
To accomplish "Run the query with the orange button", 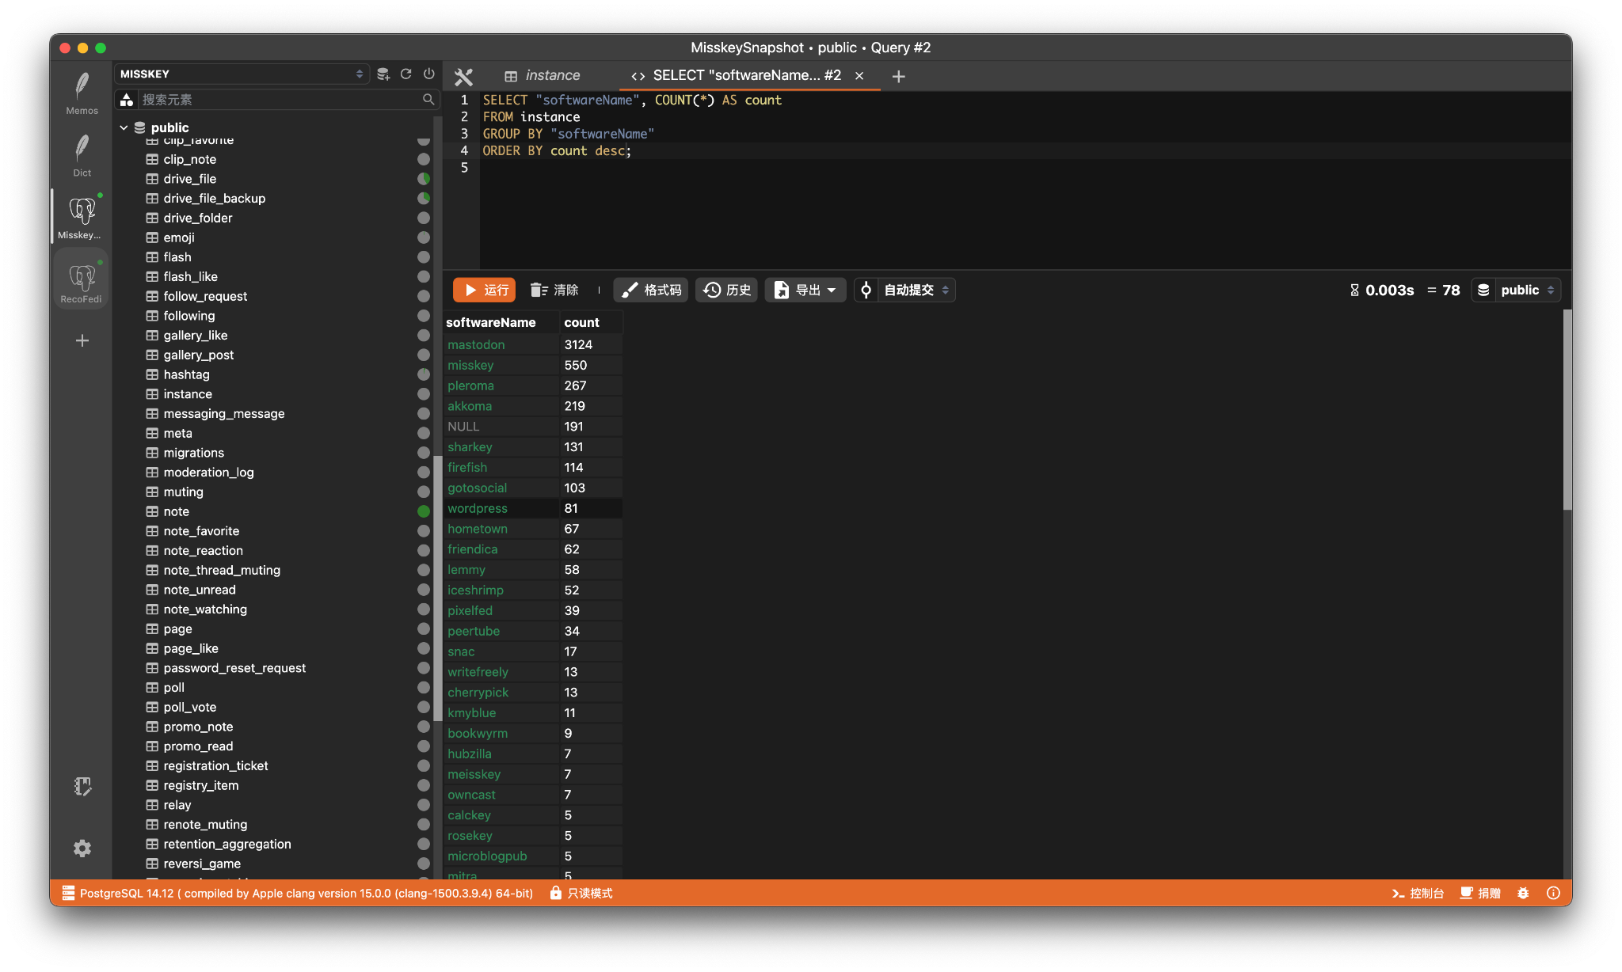I will [x=484, y=290].
